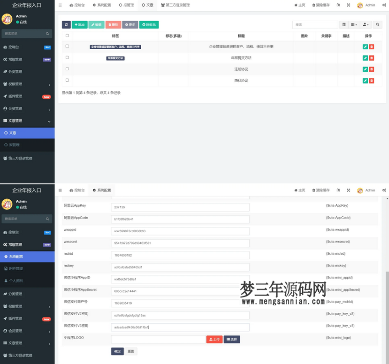
Task: Open fullscreen mode from the top bar
Action: coord(348,5)
